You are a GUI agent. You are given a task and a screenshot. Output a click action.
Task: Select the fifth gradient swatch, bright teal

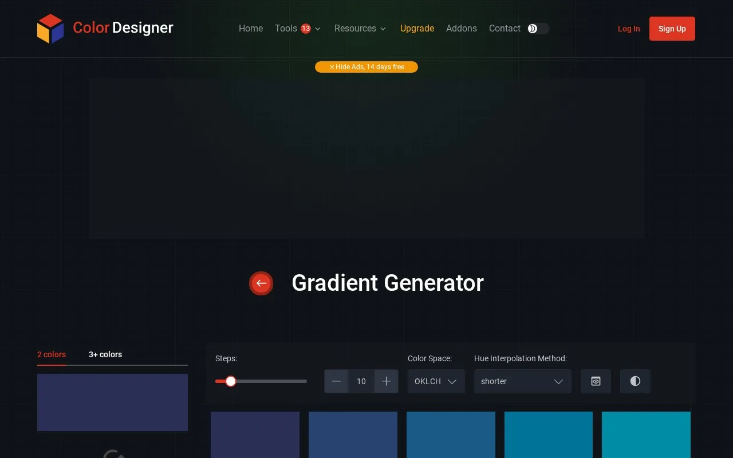pos(646,435)
